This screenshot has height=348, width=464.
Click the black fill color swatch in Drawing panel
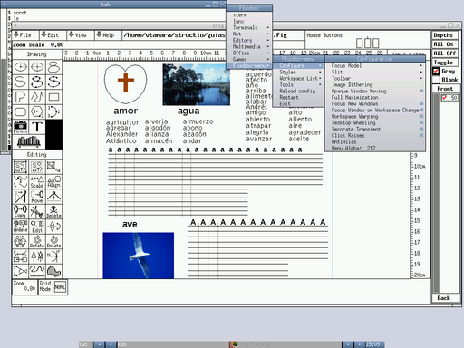point(53,134)
